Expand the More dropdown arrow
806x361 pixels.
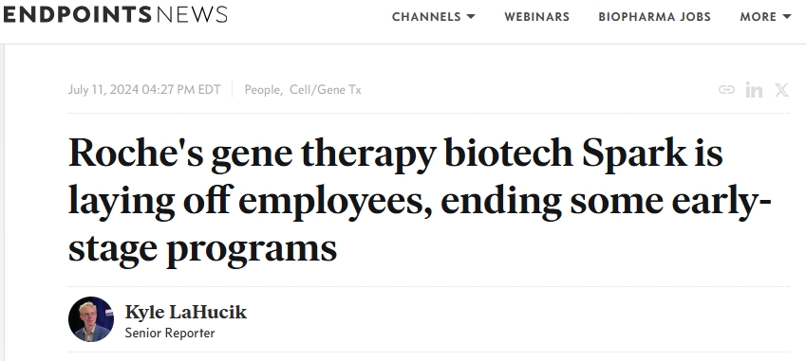click(786, 16)
